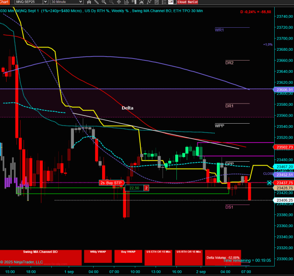Select the 23502,73 red price marker
This screenshot has width=294, height=276.
click(284, 147)
